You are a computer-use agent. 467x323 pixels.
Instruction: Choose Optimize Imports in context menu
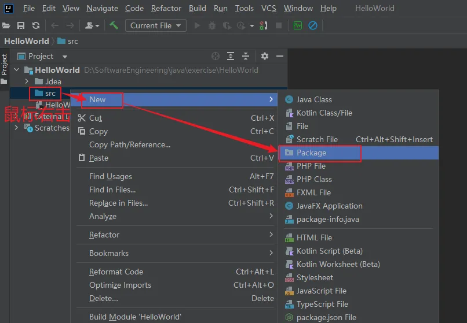pyautogui.click(x=175, y=285)
